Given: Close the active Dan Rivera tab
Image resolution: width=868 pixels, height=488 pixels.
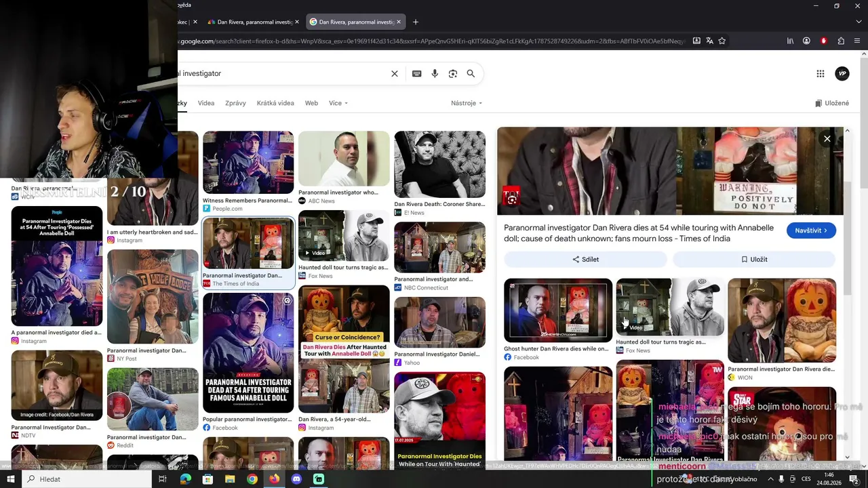Looking at the screenshot, I should pos(399,22).
